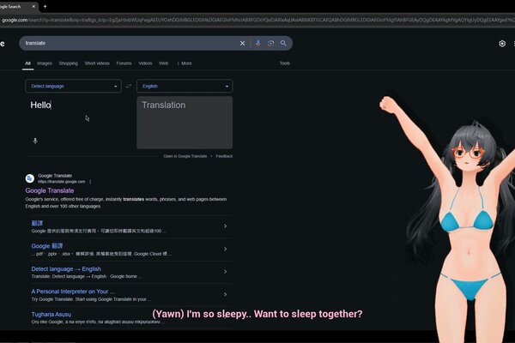
Task: Expand the Google 翻譯 sitelink chevron
Action: [x=225, y=250]
